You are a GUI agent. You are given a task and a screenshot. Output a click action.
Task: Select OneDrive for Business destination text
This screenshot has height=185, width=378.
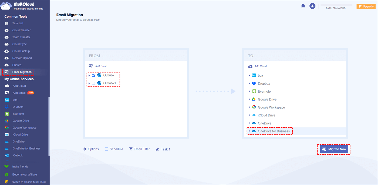tap(274, 131)
